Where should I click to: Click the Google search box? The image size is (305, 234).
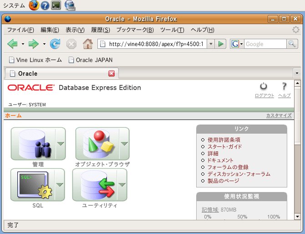265,44
